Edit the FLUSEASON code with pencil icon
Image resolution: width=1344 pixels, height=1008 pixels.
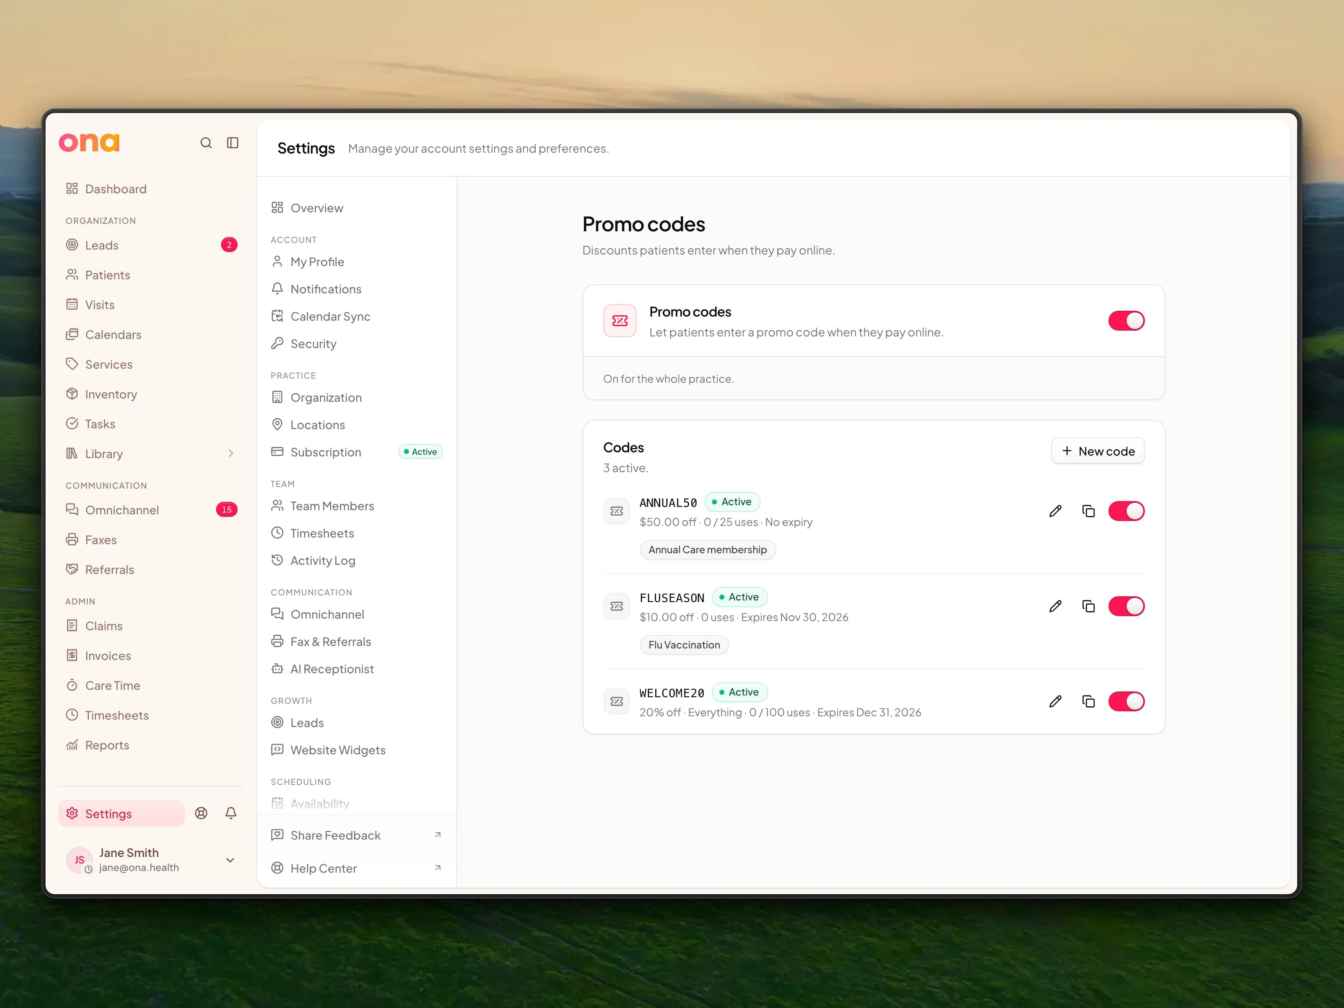tap(1055, 606)
